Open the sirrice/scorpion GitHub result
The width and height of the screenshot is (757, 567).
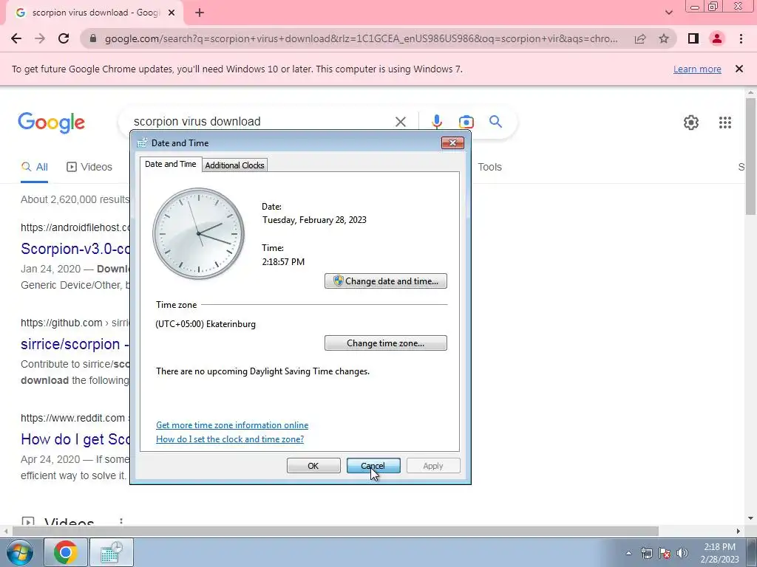[x=75, y=344]
